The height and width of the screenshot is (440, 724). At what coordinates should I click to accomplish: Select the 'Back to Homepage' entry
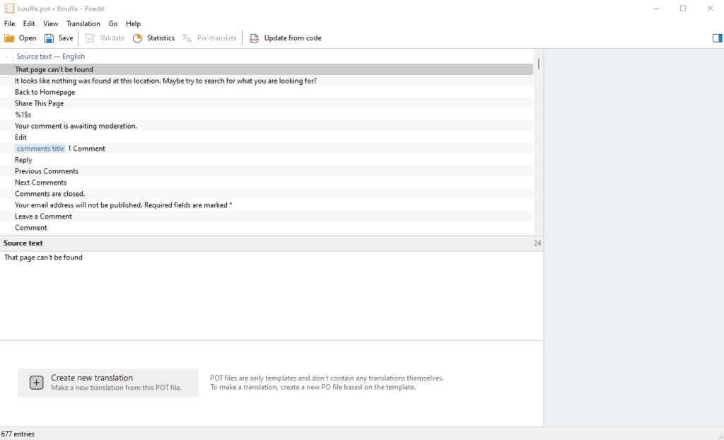tap(45, 92)
